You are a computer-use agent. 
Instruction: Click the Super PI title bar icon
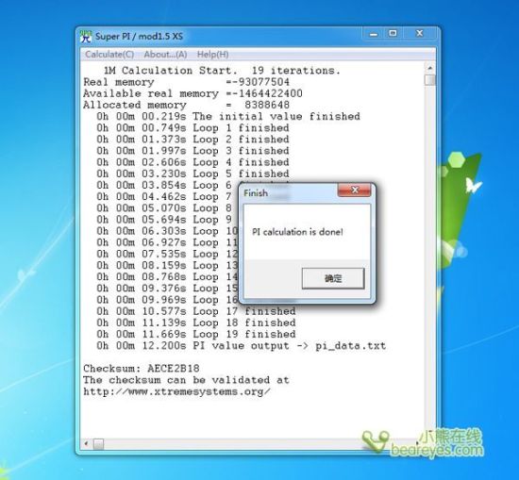pos(86,36)
